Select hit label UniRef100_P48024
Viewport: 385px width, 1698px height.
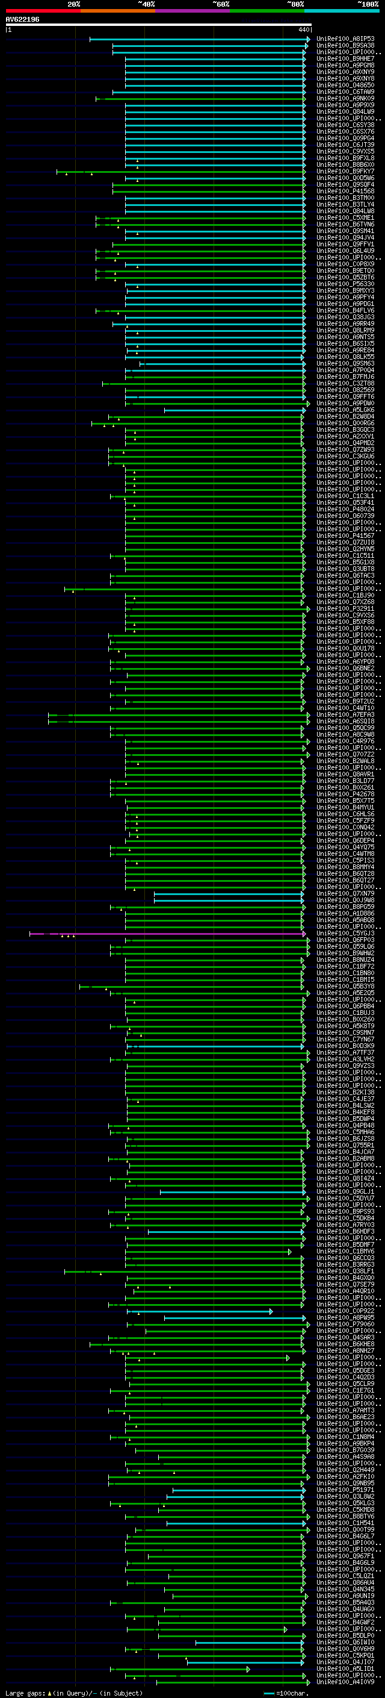[345, 510]
